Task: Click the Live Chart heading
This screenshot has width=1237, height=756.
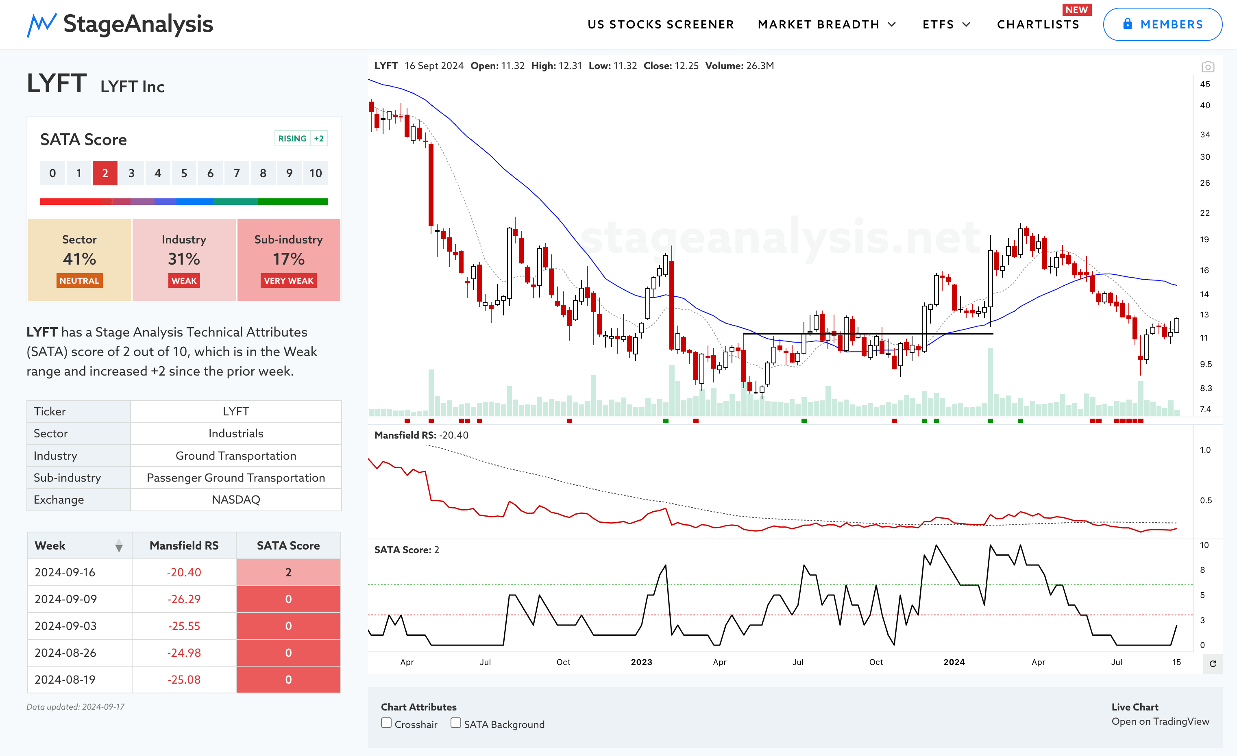Action: (x=1135, y=707)
